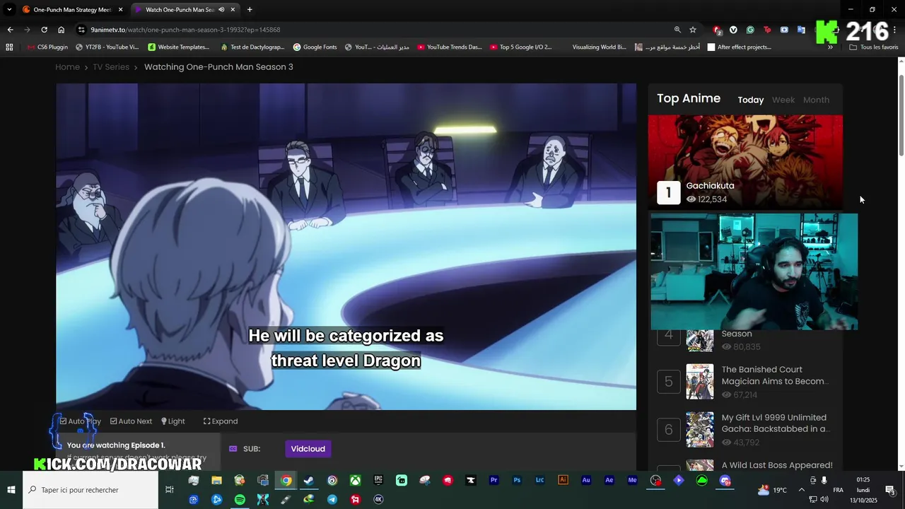Open Top 5 Google I/O bookmark
This screenshot has height=509, width=905.
pos(520,47)
